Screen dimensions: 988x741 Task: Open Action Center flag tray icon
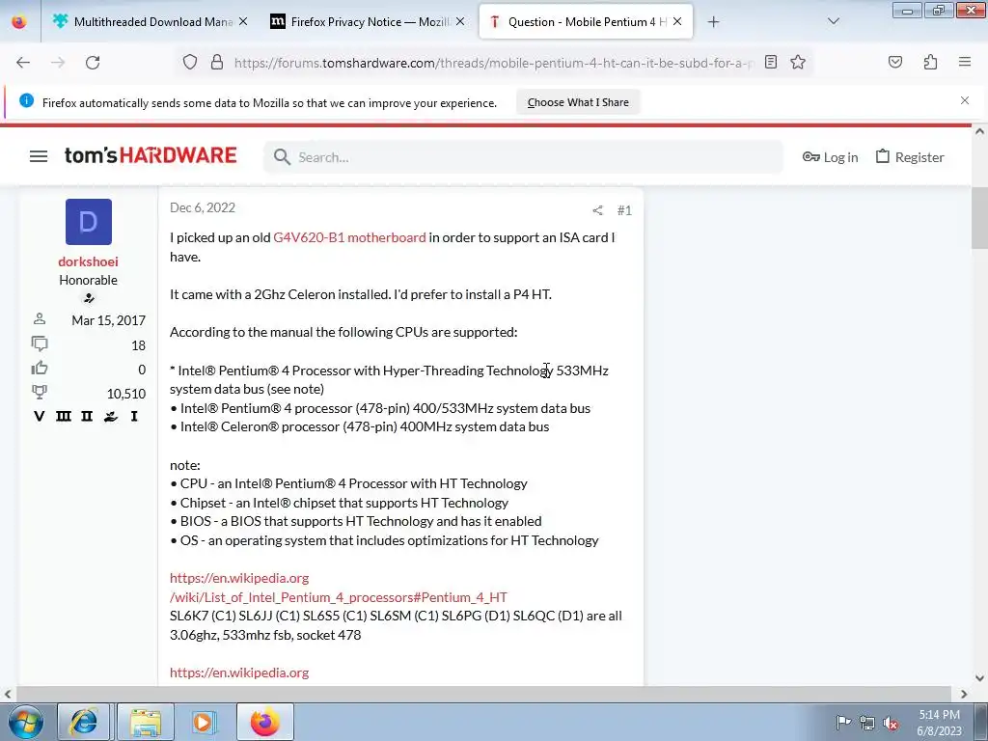click(x=843, y=722)
